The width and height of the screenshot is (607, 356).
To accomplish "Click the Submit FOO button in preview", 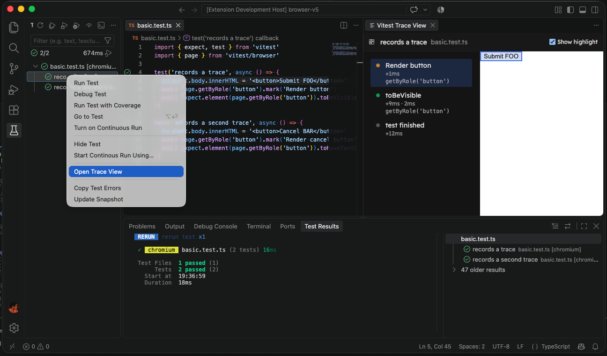I will click(501, 56).
